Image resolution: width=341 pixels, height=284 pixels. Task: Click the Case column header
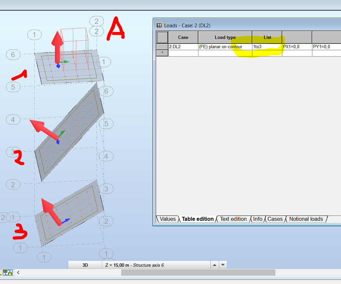(183, 37)
